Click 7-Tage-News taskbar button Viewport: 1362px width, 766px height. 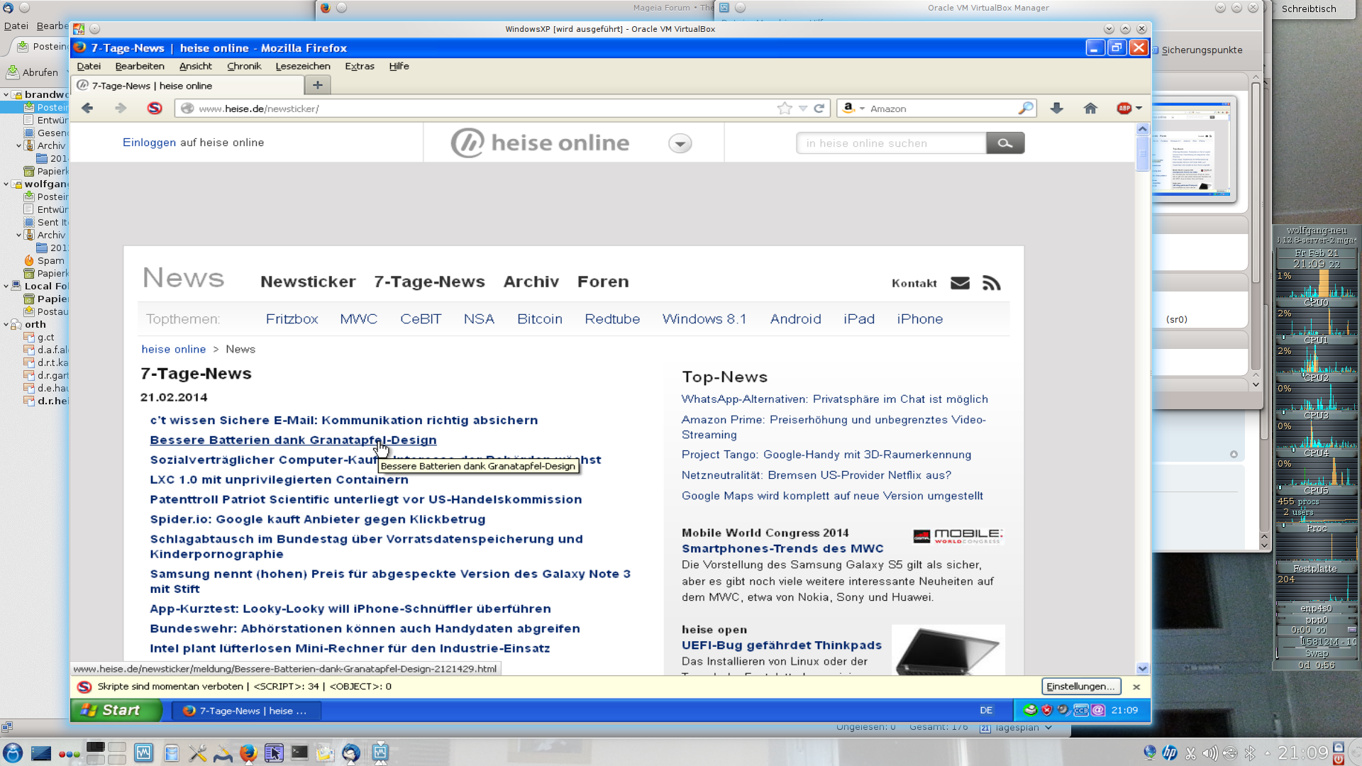(x=246, y=710)
